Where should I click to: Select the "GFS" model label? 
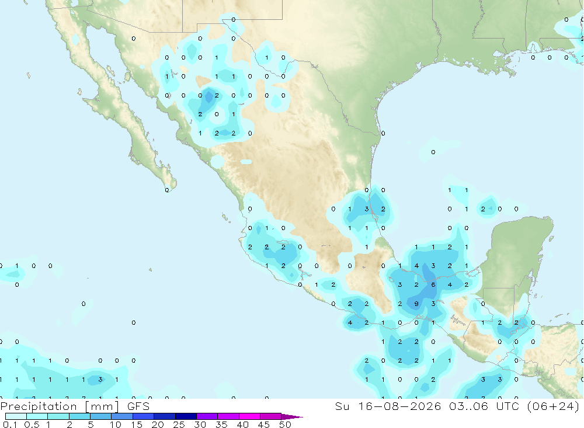pos(138,406)
